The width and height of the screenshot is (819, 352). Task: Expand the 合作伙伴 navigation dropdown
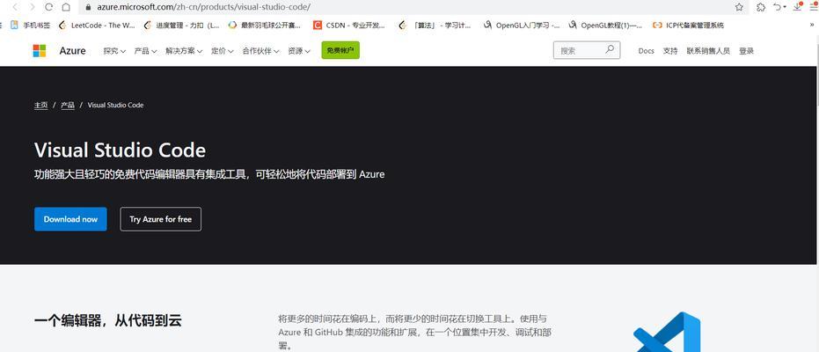(x=260, y=51)
